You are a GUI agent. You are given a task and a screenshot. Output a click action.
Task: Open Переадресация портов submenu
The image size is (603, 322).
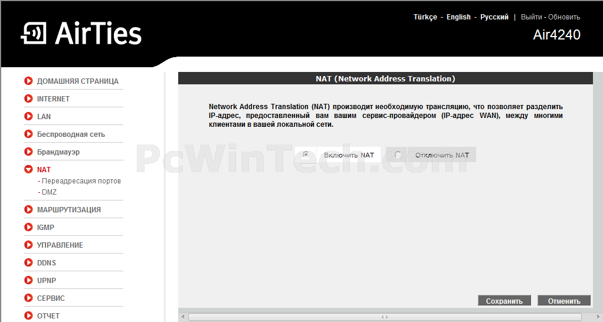pos(81,181)
